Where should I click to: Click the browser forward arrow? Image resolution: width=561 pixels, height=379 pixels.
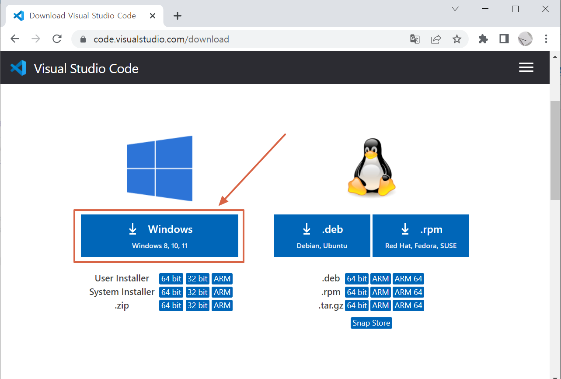pos(36,39)
